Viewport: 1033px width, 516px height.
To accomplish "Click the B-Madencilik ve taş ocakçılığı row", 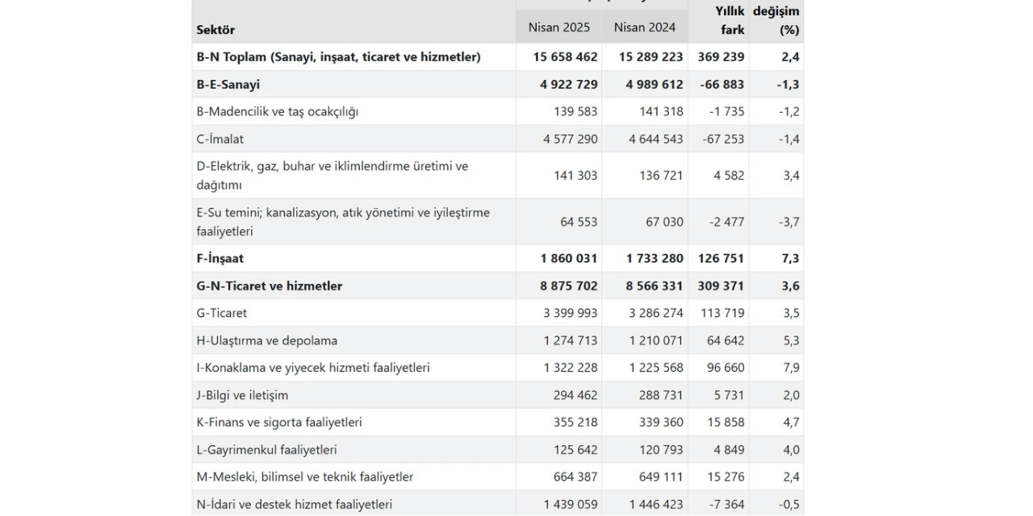I will 278,112.
